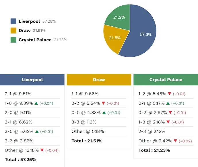The width and height of the screenshot is (198, 167).
Task: Click the red down arrow beside 2-2
Action: point(103,103)
